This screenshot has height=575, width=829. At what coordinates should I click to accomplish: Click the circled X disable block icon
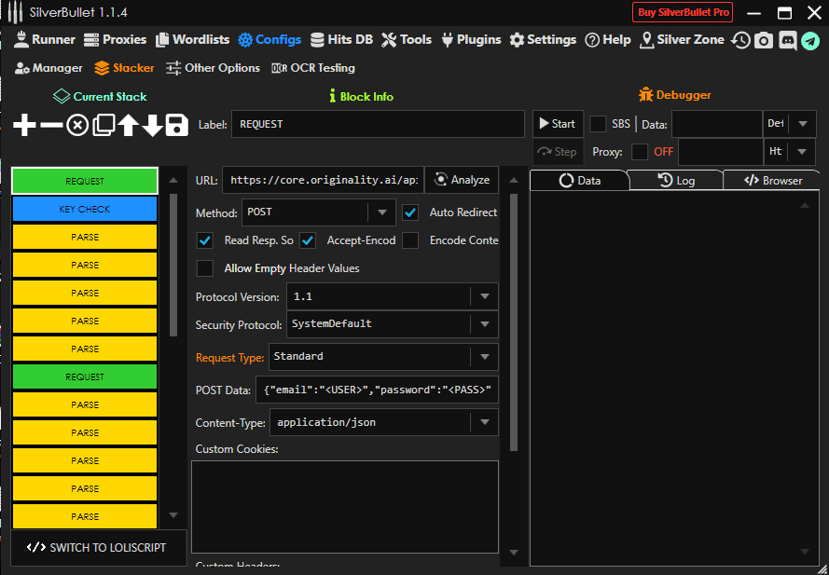coord(77,126)
